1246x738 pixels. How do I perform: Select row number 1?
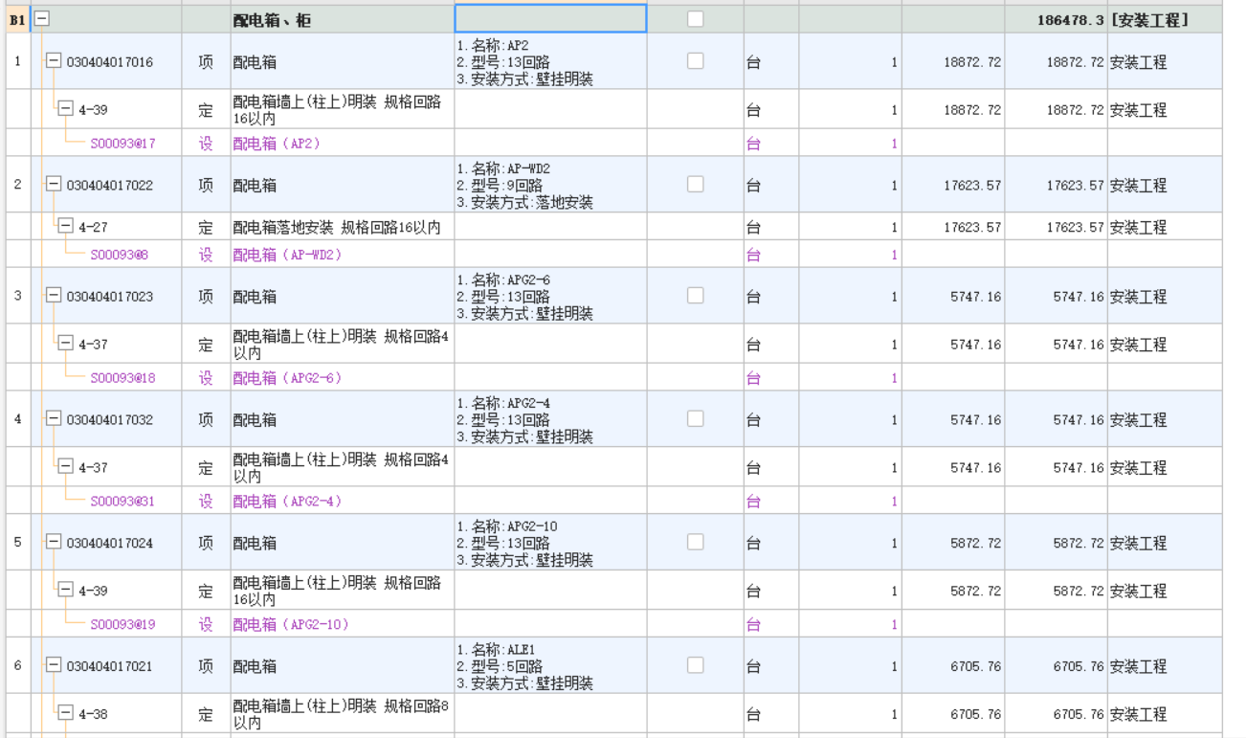pyautogui.click(x=17, y=61)
